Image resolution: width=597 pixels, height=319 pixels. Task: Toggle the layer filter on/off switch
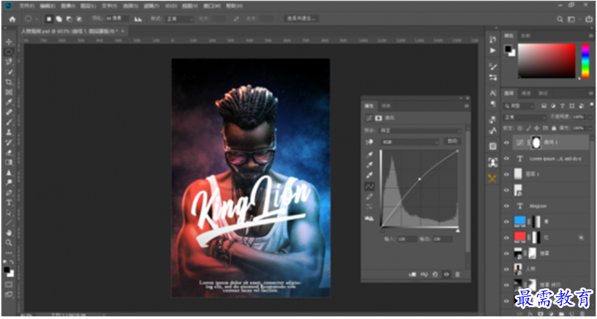coord(592,105)
